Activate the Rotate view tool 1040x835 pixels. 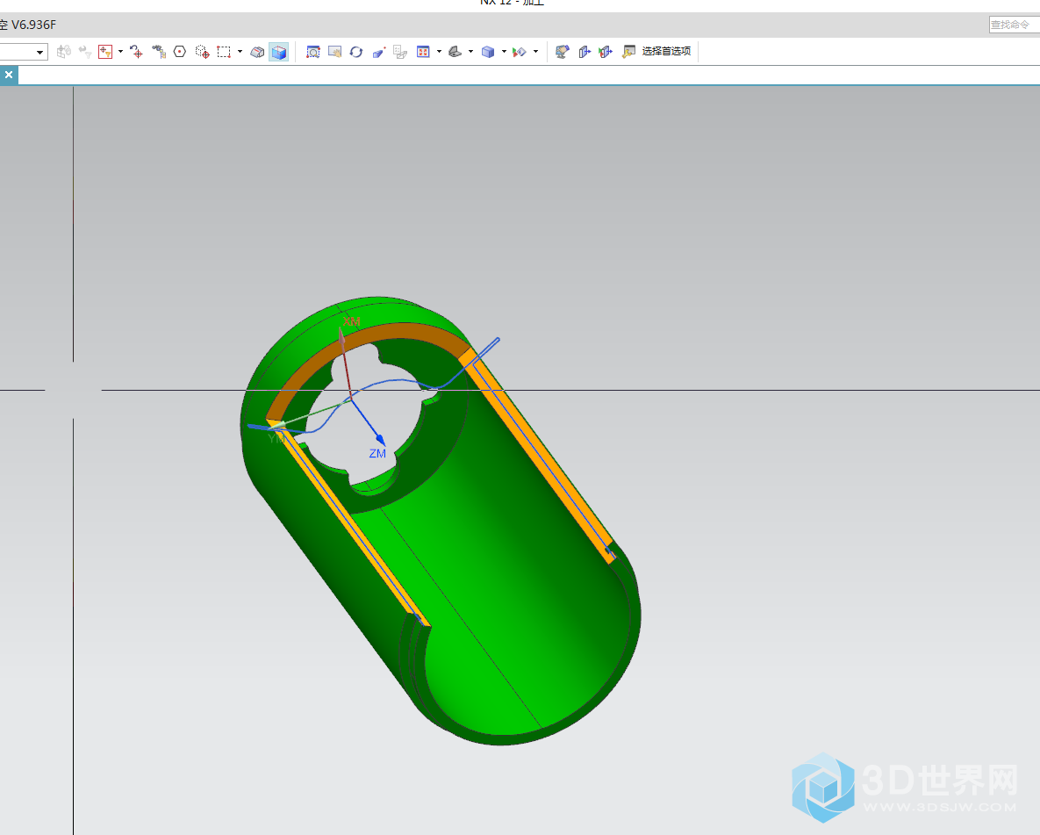(x=356, y=52)
